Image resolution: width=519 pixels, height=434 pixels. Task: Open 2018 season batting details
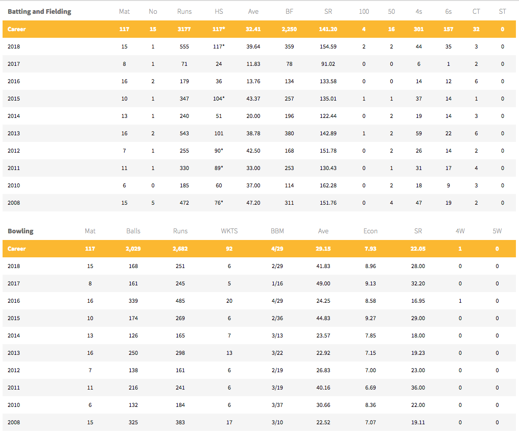click(14, 46)
